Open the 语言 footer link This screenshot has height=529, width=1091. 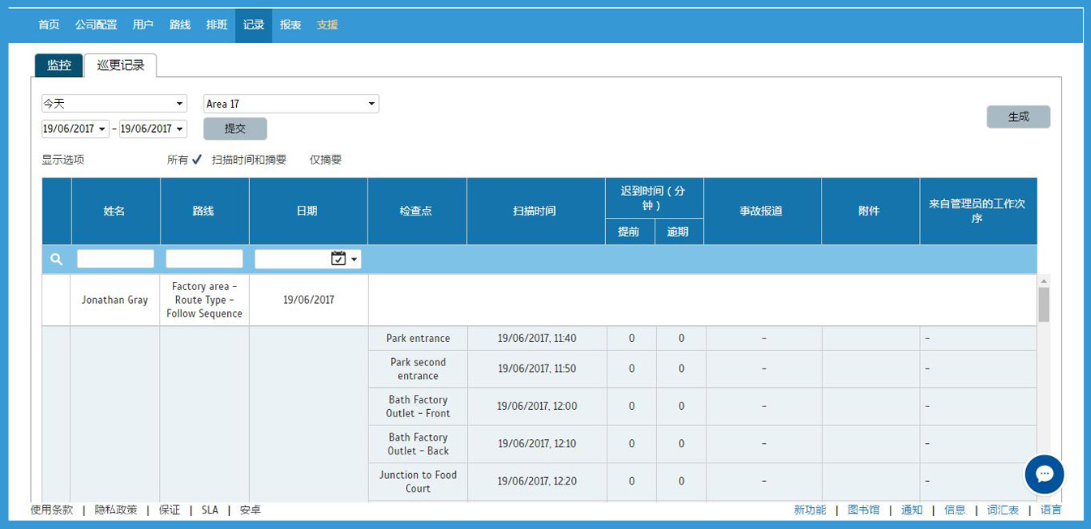[1050, 510]
